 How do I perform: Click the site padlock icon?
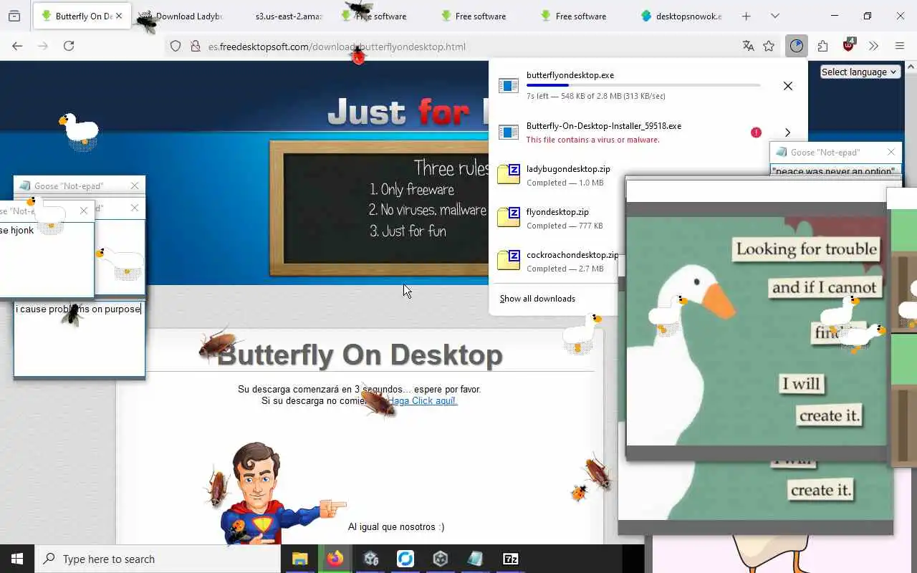tap(195, 47)
